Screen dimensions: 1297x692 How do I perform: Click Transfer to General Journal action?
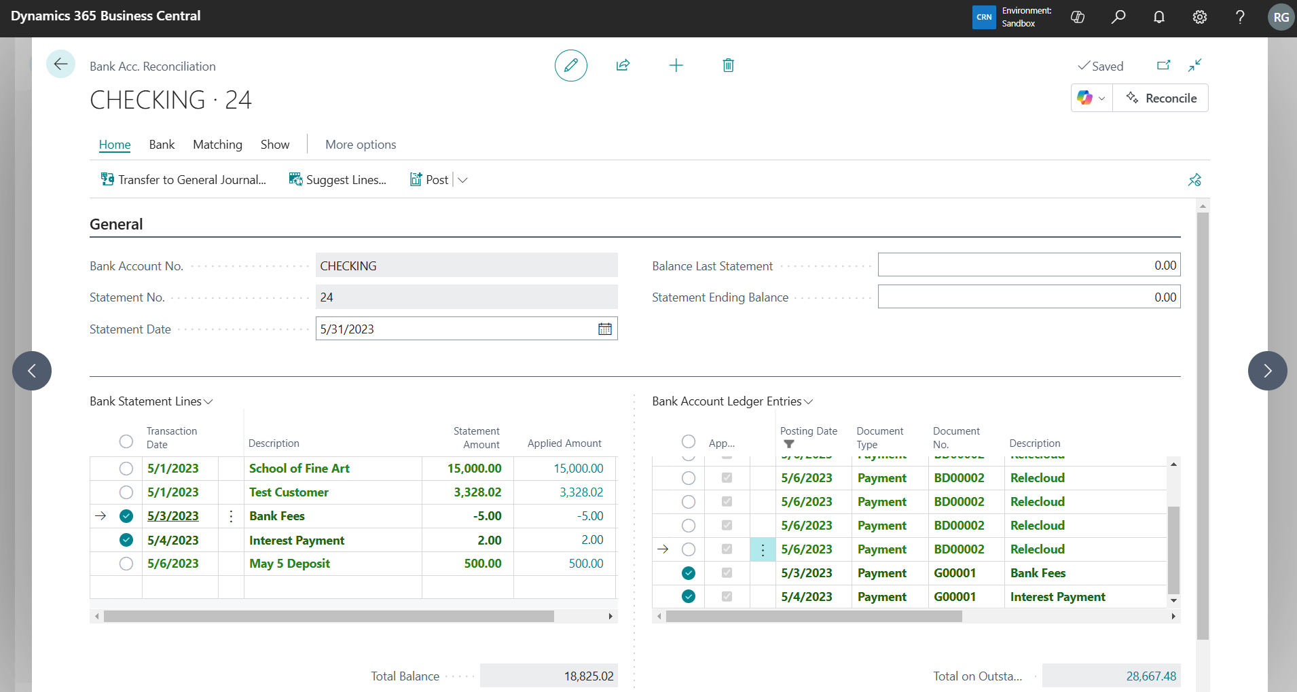[183, 179]
